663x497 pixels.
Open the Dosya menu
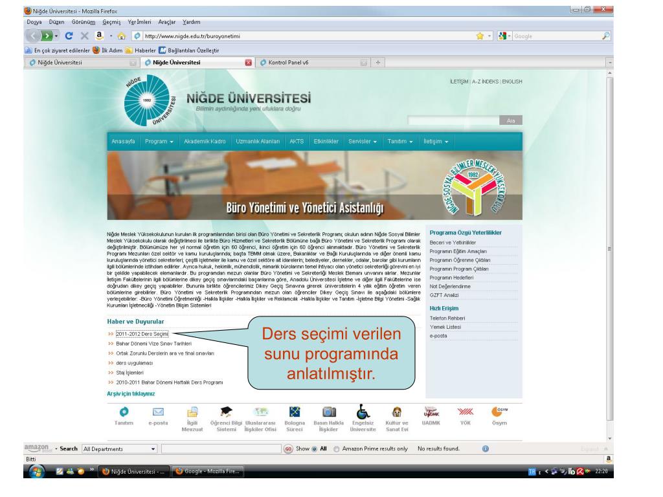click(34, 22)
